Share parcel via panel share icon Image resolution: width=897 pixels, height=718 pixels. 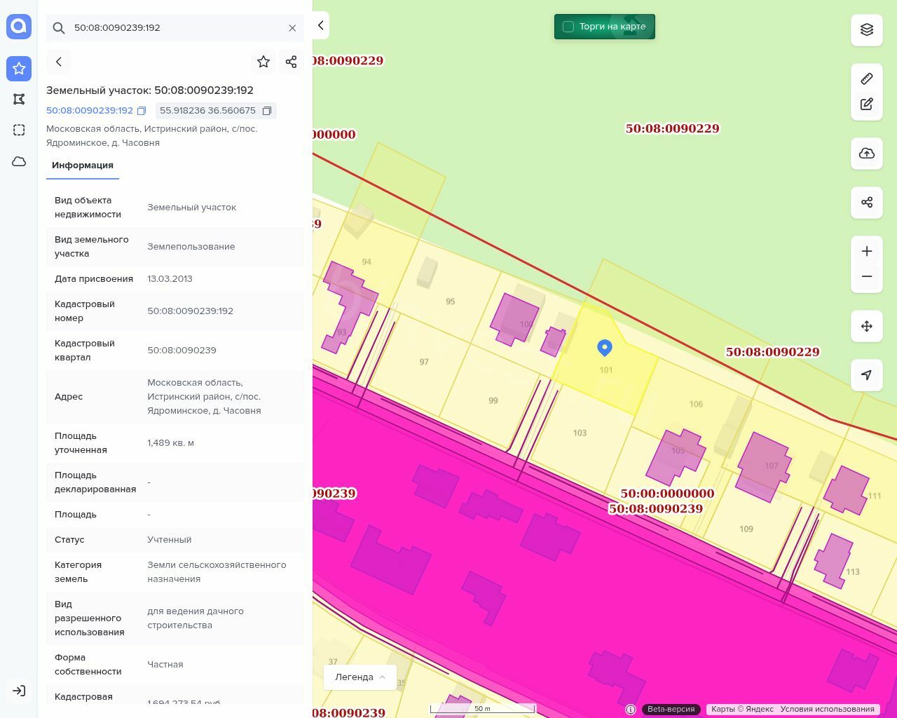292,62
